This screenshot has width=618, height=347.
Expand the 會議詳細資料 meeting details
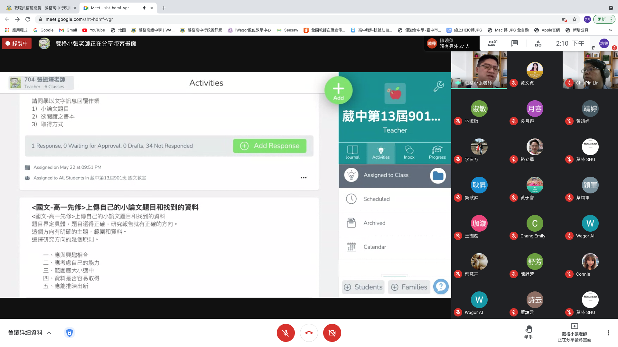(30, 333)
